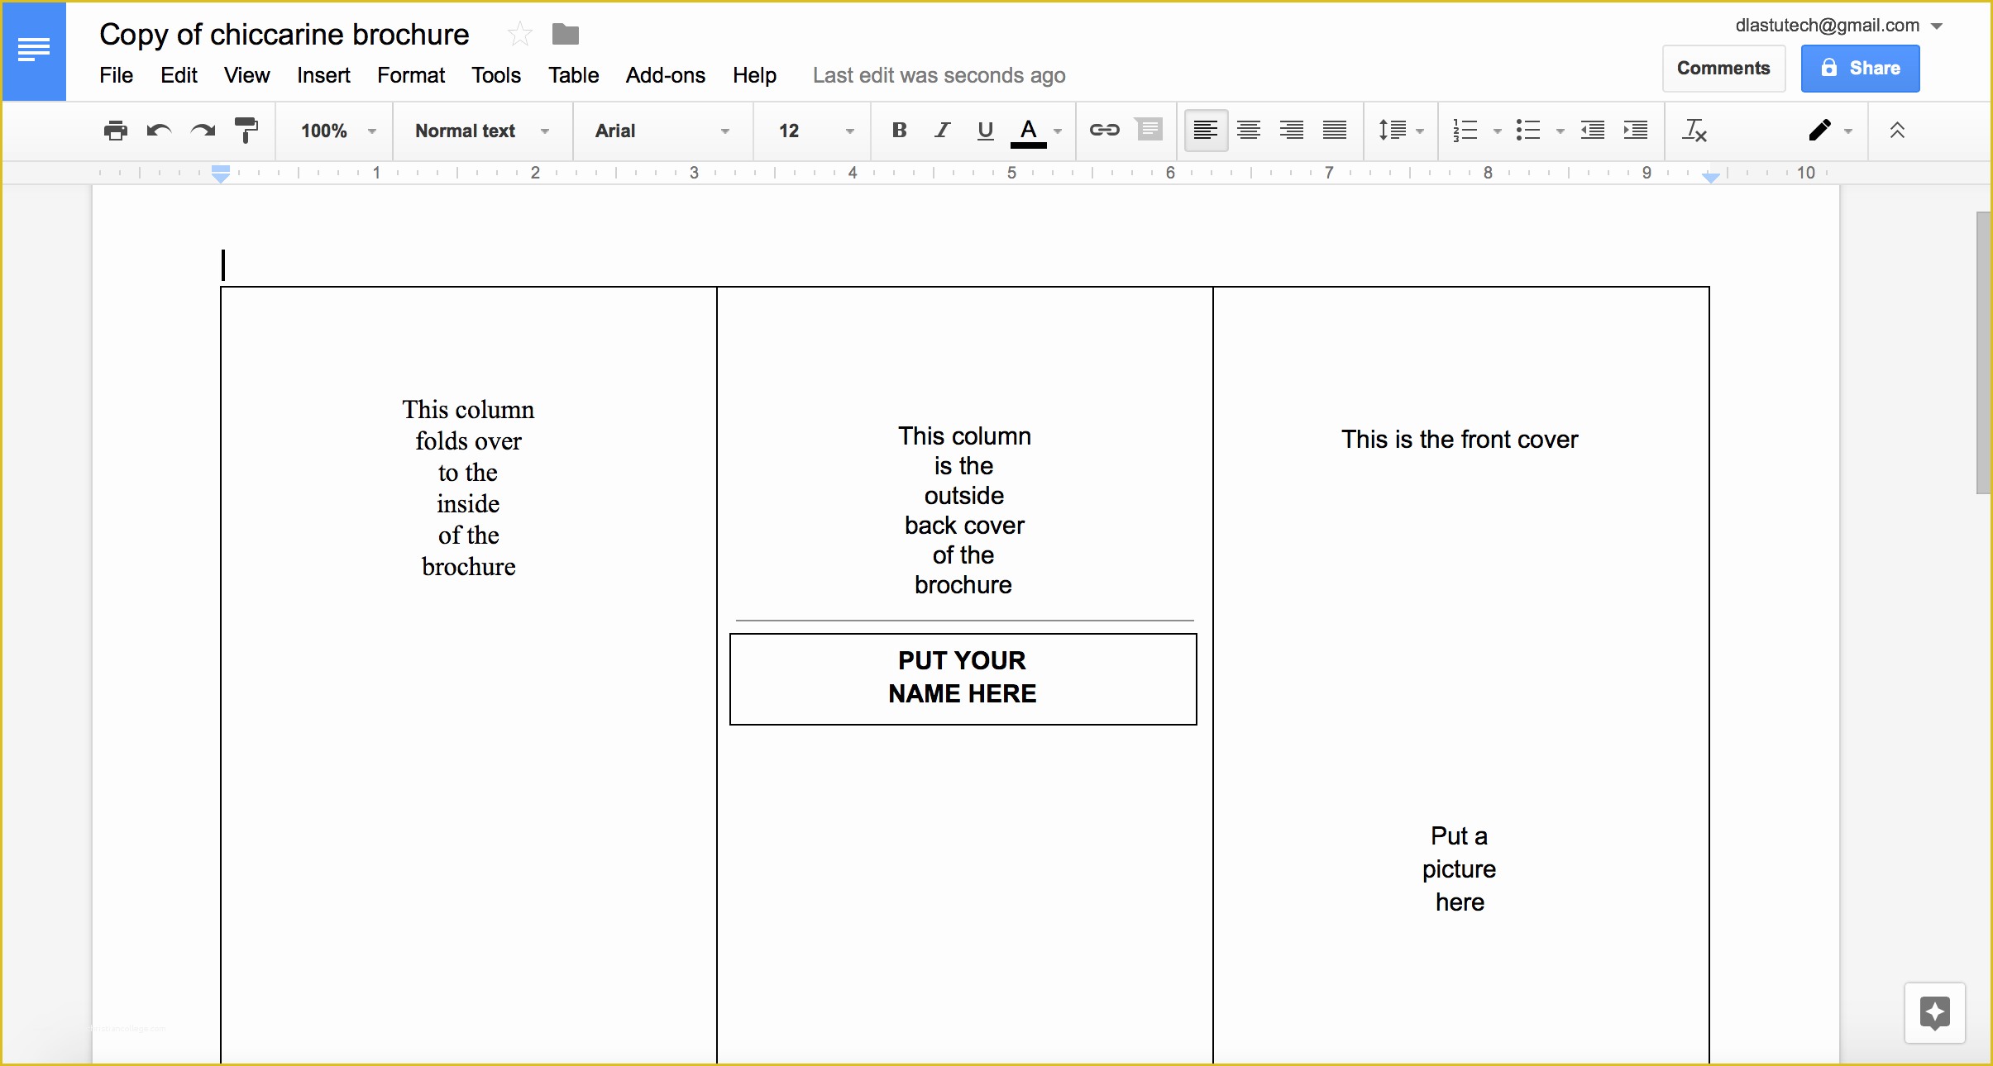Expand the Normal text style dropdown
This screenshot has width=1993, height=1066.
(x=551, y=131)
